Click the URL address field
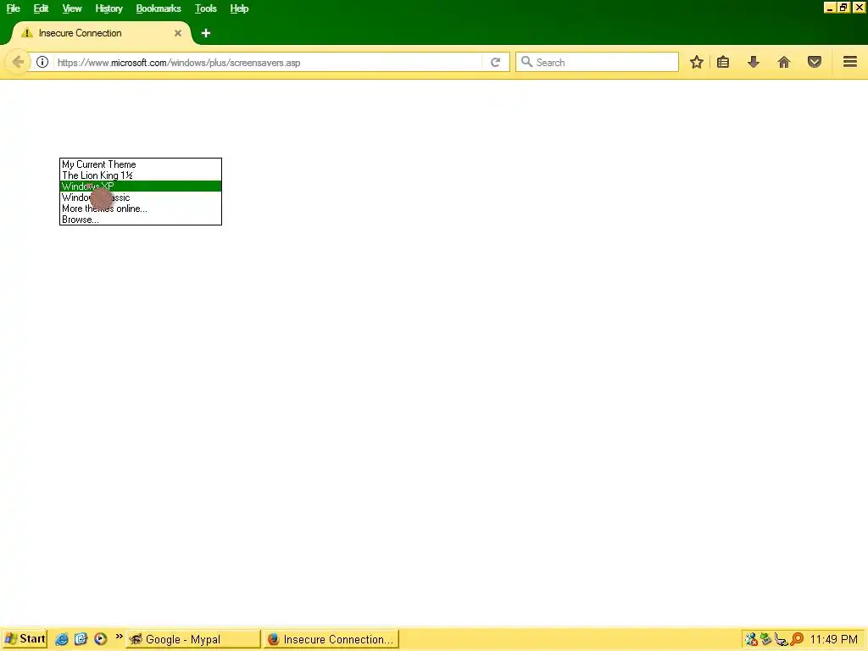868x651 pixels. pyautogui.click(x=269, y=62)
